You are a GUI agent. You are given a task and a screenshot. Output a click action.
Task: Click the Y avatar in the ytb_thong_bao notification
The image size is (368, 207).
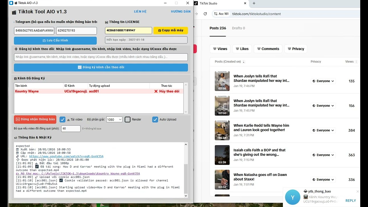pyautogui.click(x=293, y=198)
